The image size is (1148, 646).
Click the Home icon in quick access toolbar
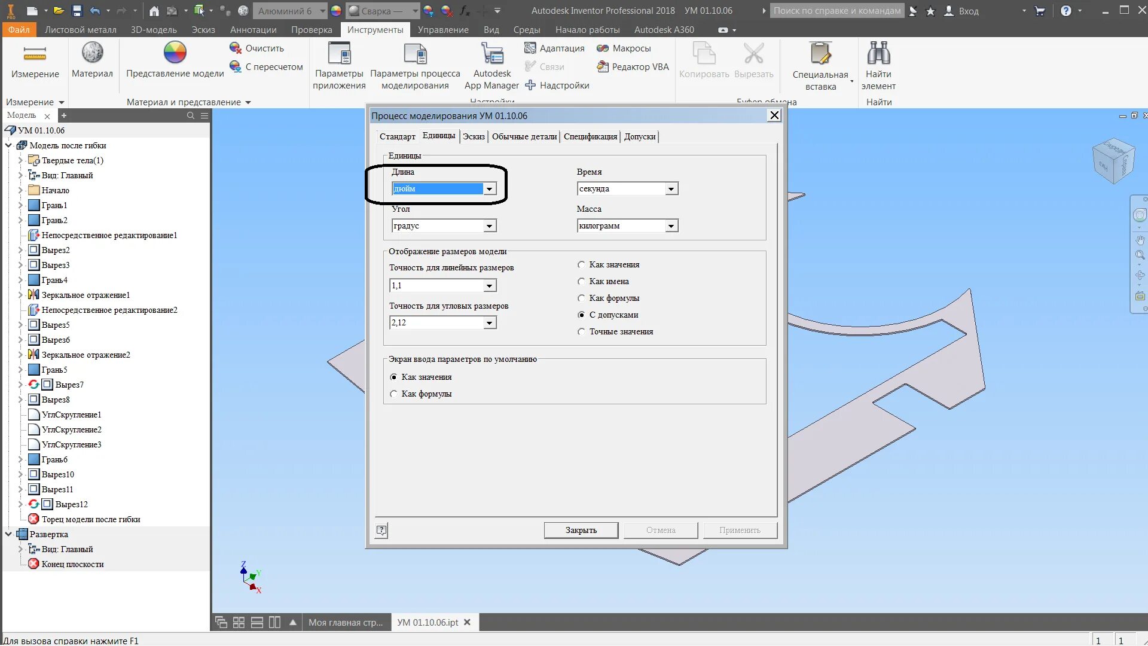(154, 11)
